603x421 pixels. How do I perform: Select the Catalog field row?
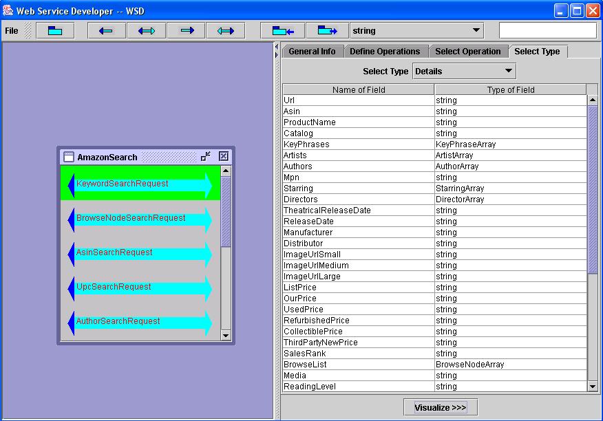(x=434, y=133)
